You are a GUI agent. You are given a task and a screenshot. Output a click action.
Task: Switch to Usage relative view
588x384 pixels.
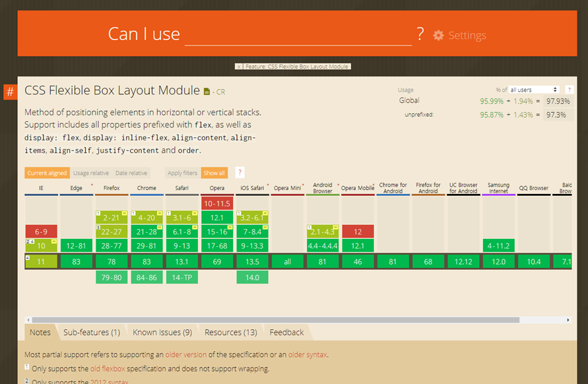(x=91, y=173)
